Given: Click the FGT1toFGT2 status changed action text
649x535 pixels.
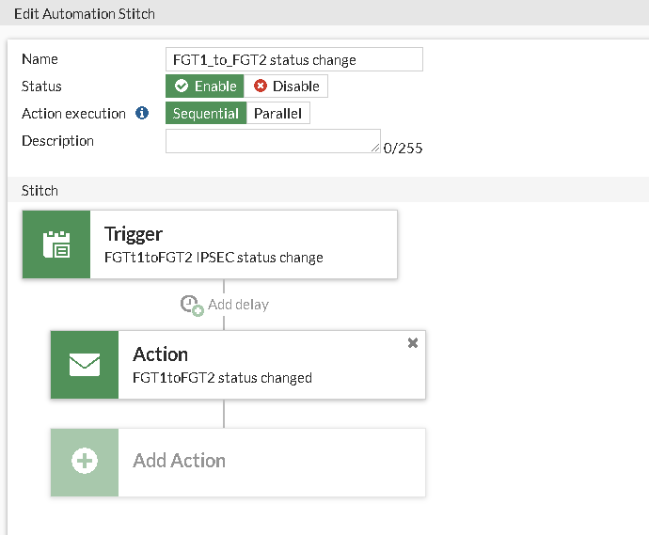Looking at the screenshot, I should 222,378.
